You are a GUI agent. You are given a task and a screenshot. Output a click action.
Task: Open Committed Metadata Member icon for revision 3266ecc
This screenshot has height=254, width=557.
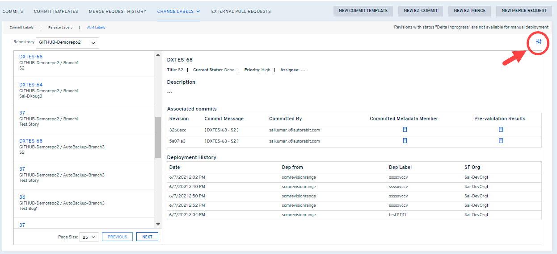[405, 130]
